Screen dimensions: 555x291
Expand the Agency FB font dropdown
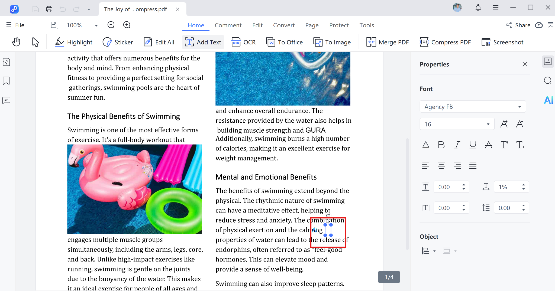tap(519, 107)
